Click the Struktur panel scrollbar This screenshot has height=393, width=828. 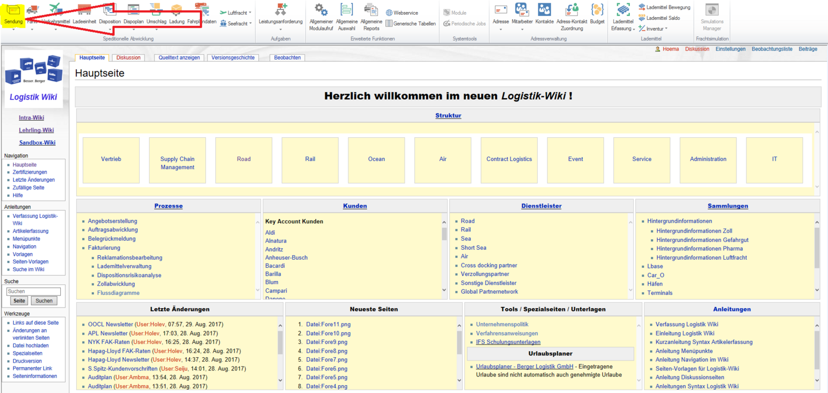tap(818, 159)
